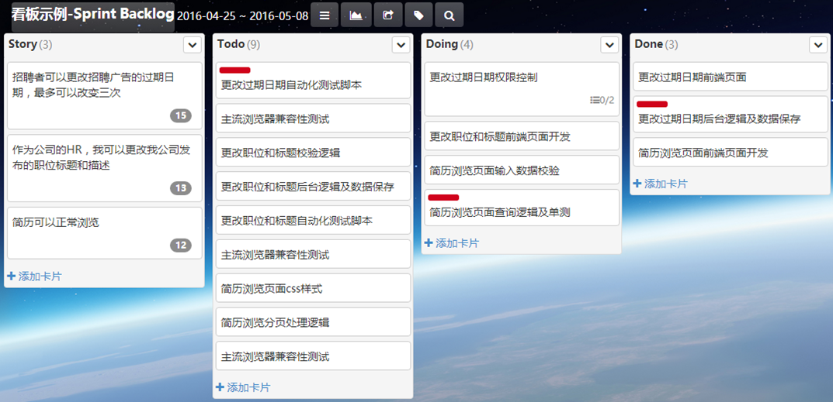Click the Done column header title

click(649, 45)
